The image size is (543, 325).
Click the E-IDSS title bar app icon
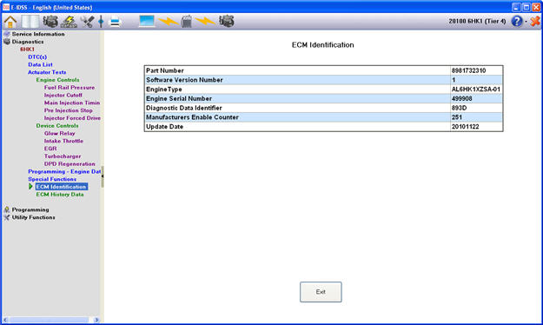[x=6, y=7]
